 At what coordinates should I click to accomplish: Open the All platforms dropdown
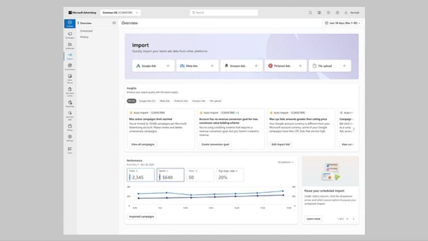(x=285, y=162)
